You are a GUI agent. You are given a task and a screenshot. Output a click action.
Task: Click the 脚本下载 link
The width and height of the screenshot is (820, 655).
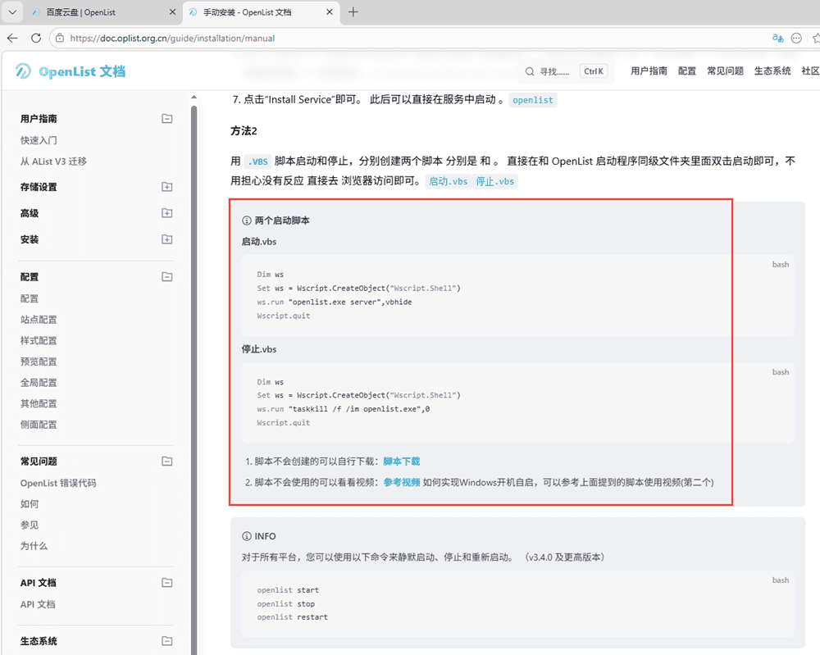(401, 462)
